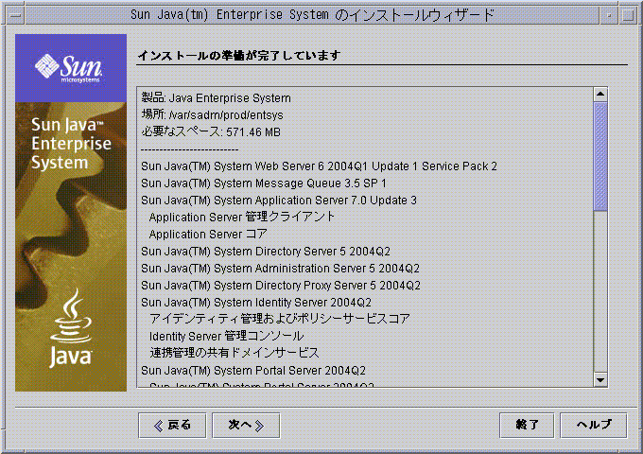Click the vertical scrollbar thumb
Viewport: 643px width, 454px height.
[600, 157]
